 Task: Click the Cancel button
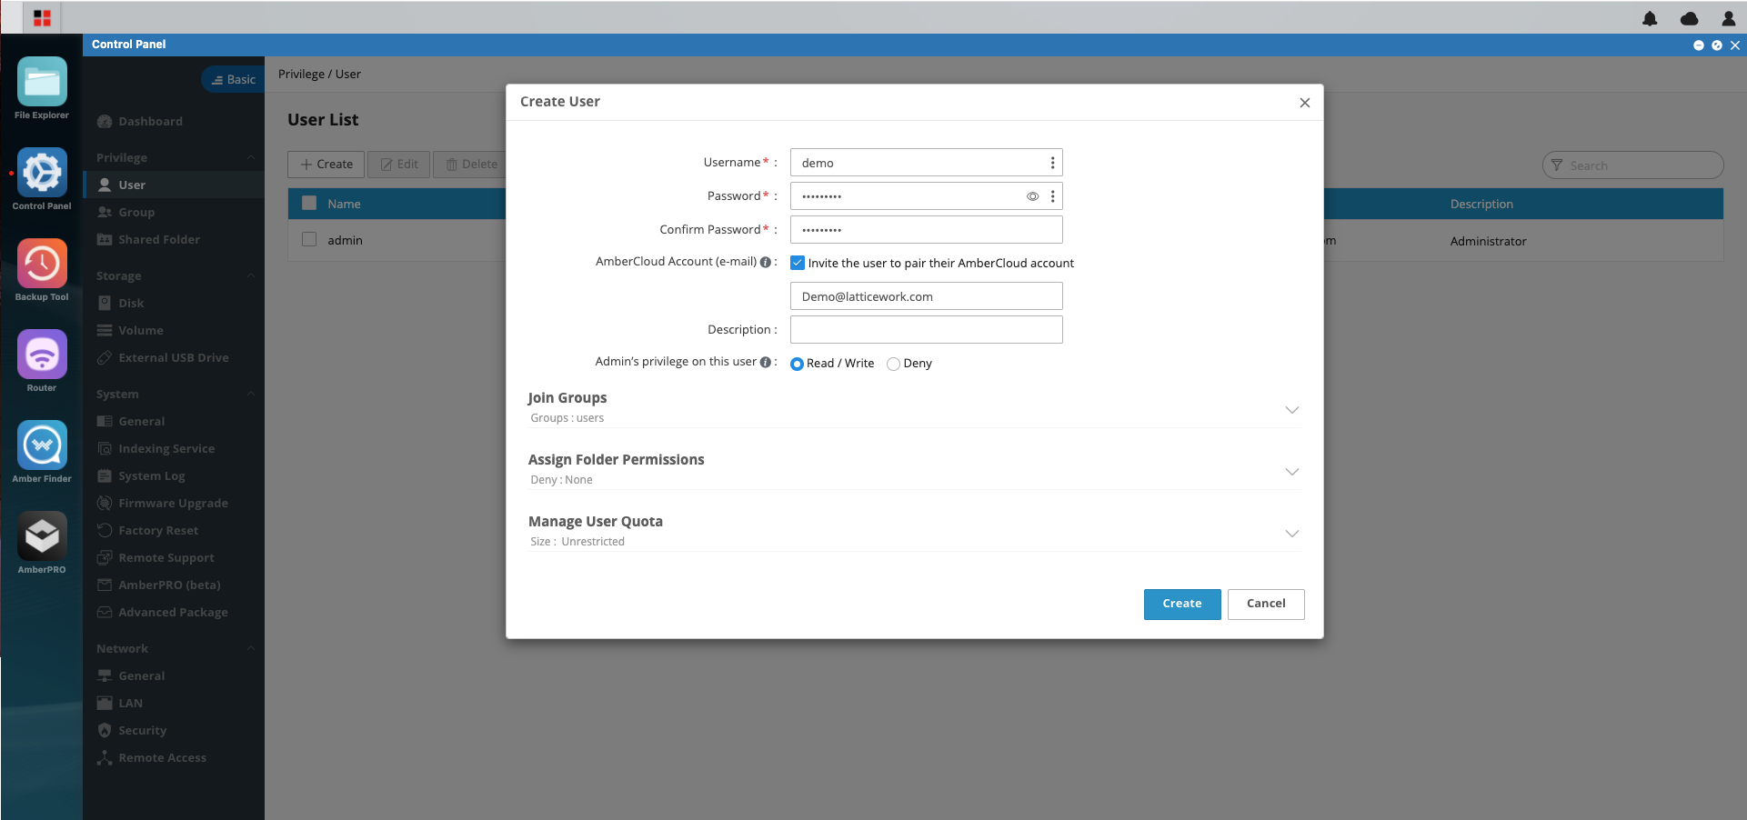pyautogui.click(x=1266, y=604)
